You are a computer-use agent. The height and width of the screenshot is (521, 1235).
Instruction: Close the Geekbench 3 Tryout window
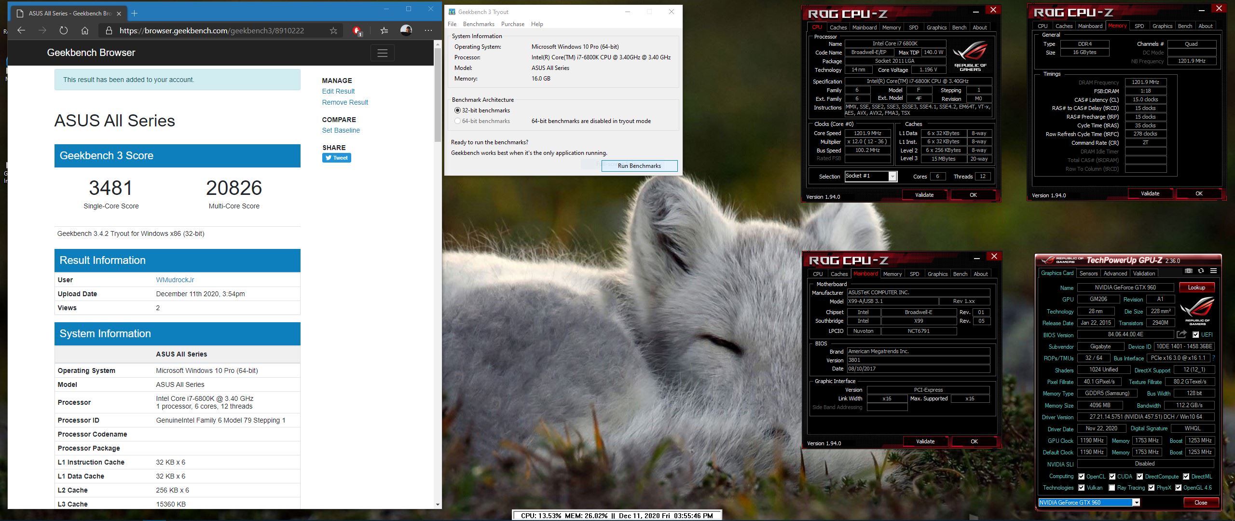tap(671, 12)
